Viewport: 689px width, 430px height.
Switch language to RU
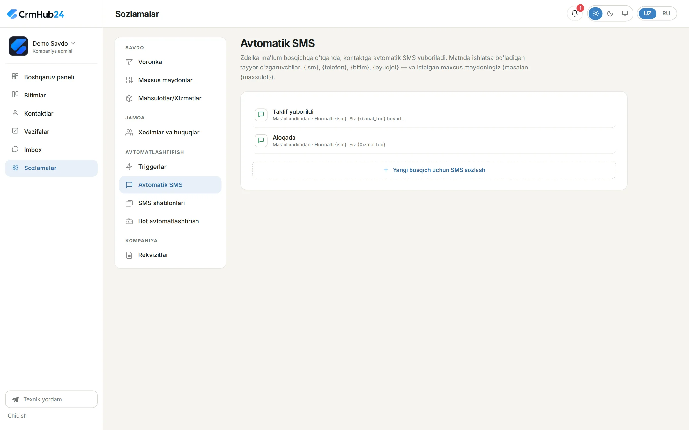[666, 13]
